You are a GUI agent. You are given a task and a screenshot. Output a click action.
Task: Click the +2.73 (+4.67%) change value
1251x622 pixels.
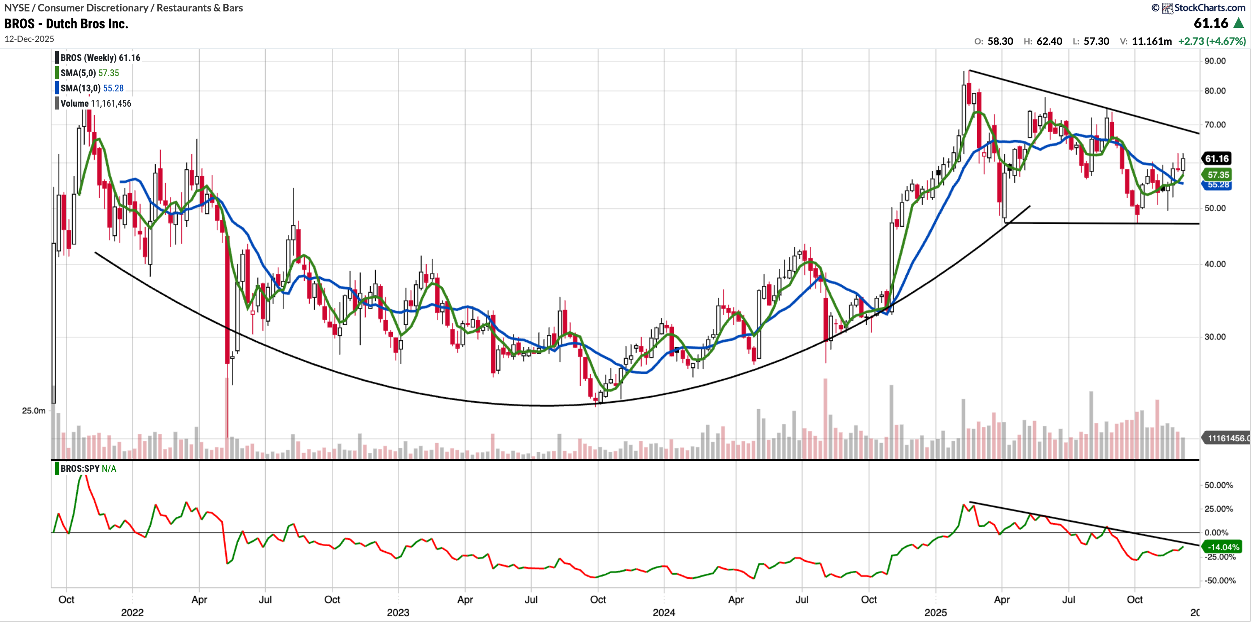coord(1211,41)
